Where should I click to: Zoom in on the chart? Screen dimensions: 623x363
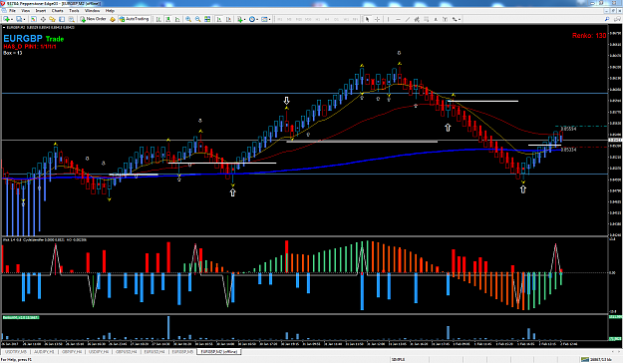click(188, 19)
